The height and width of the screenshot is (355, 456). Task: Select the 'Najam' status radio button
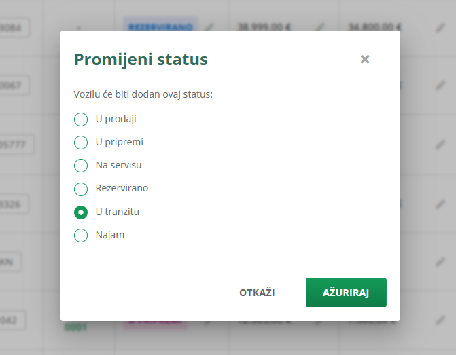click(x=81, y=236)
